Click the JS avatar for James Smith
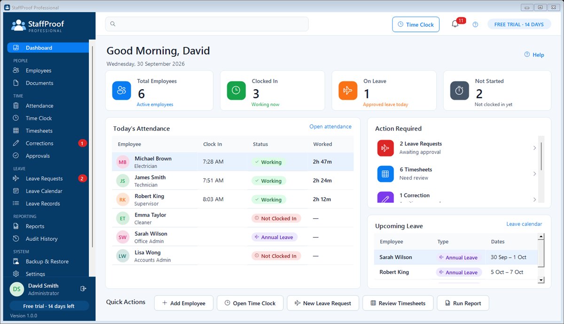The width and height of the screenshot is (564, 324). click(x=122, y=181)
